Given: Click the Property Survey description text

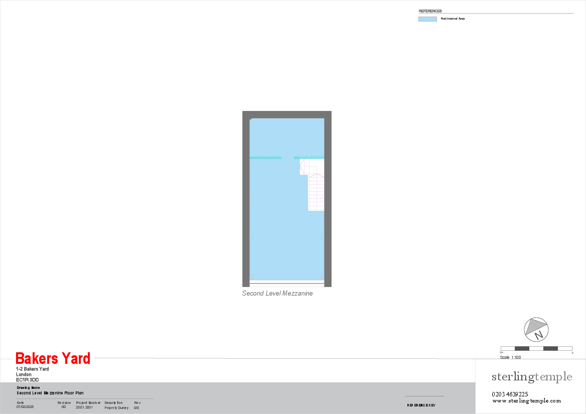Looking at the screenshot, I should click(x=116, y=407).
